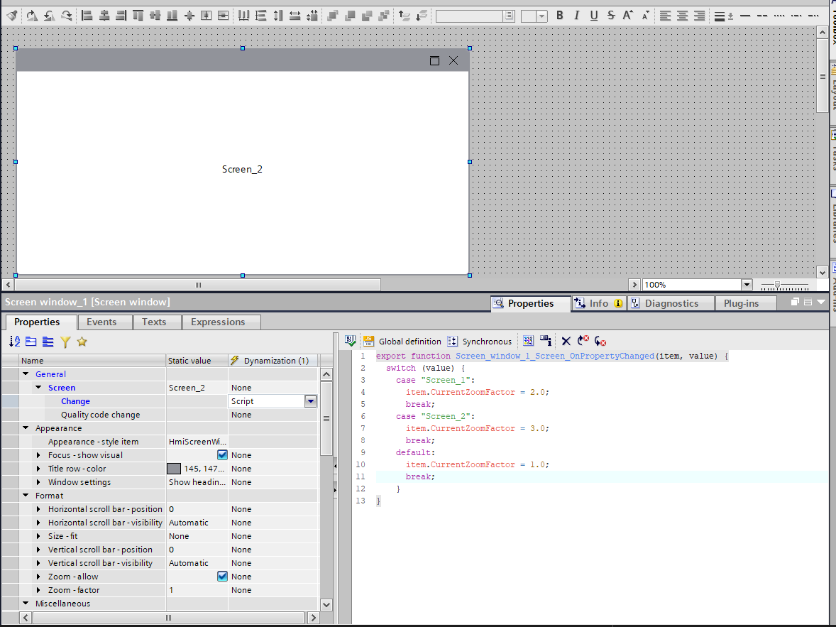Click the yellow filter funnel icon

coord(65,342)
